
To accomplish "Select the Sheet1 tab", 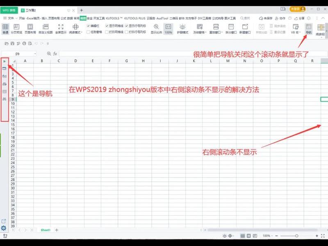I will point(46,230).
